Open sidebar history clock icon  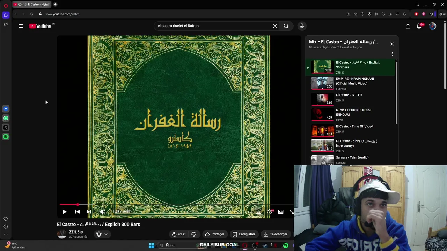pyautogui.click(x=6, y=227)
